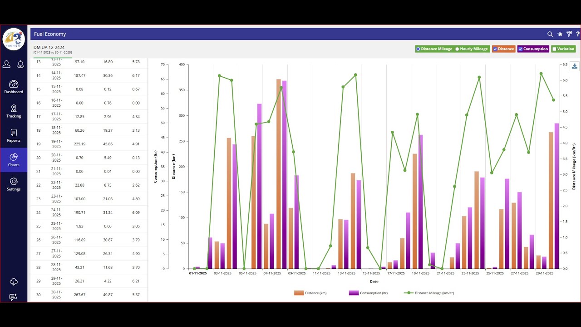581x327 pixels.
Task: Click the favorite star icon in header
Action: click(x=560, y=34)
